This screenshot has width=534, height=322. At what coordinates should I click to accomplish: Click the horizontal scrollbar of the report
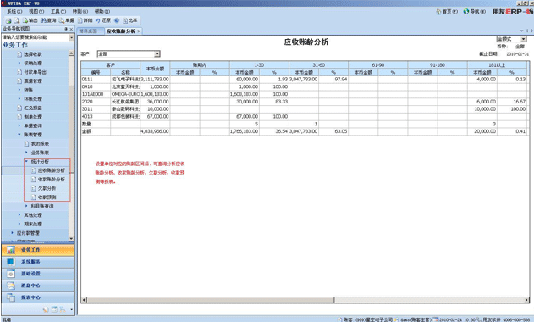[211, 300]
